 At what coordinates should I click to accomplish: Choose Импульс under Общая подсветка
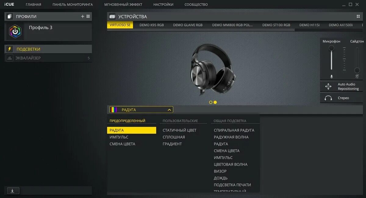point(223,158)
